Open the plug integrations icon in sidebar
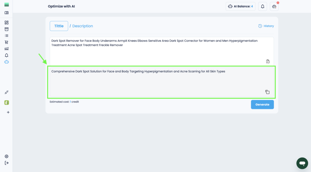Viewport: 311px width, 172px height. 6,92
